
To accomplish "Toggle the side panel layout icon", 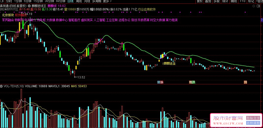I will click(258, 6).
